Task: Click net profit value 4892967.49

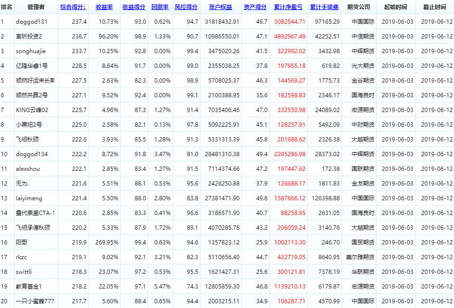Action: click(x=290, y=37)
